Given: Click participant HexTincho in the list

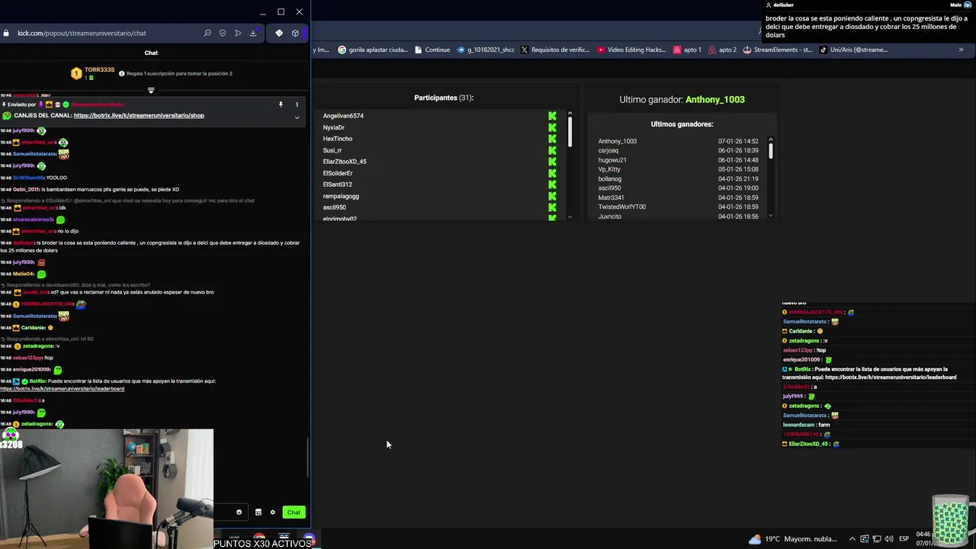Looking at the screenshot, I should tap(338, 139).
